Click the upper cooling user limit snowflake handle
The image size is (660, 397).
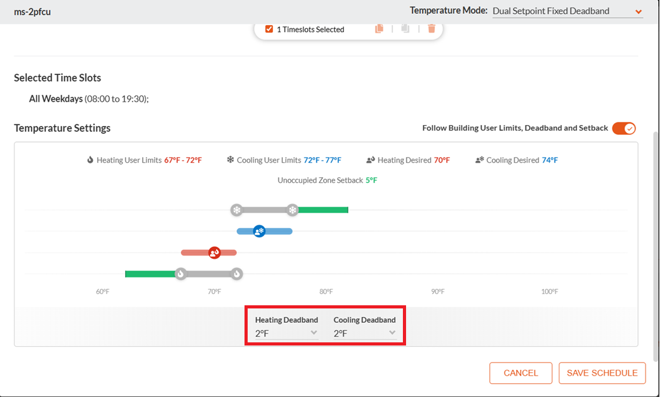point(292,210)
